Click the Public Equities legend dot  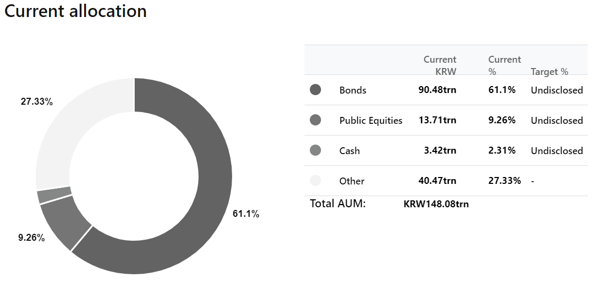[315, 120]
